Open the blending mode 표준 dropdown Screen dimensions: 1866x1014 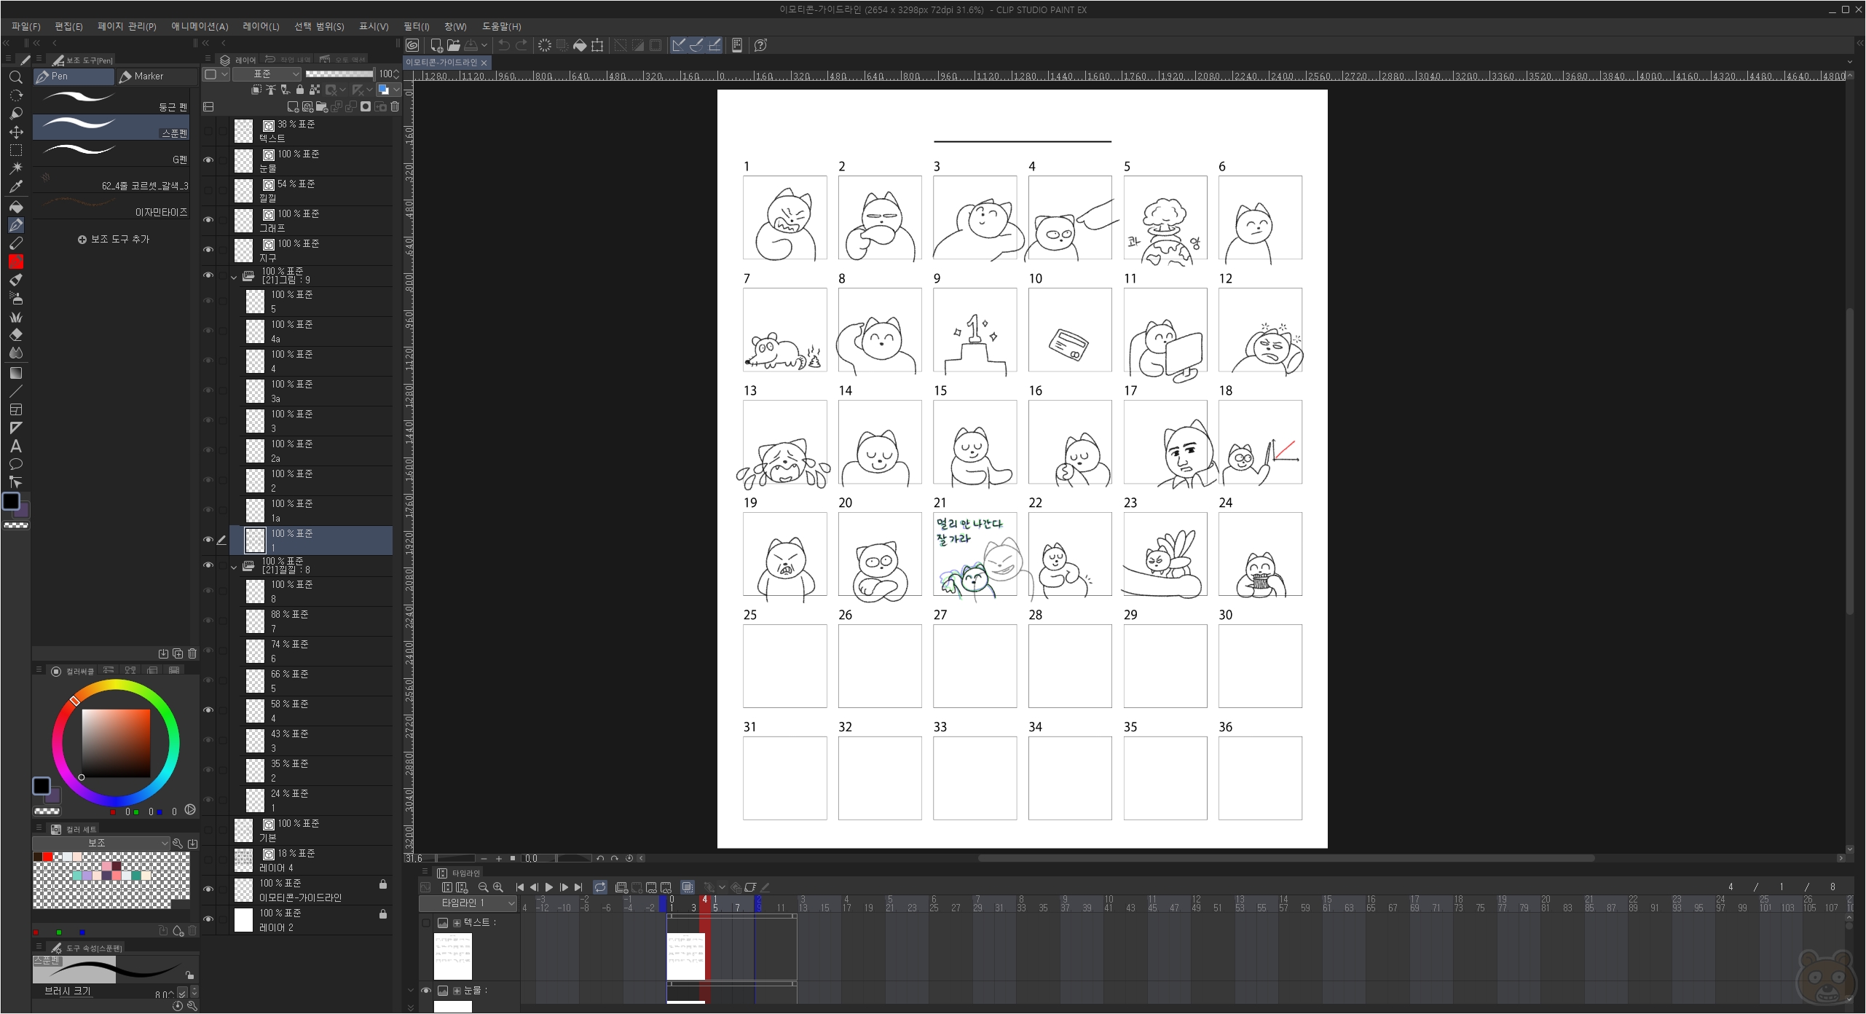click(267, 74)
